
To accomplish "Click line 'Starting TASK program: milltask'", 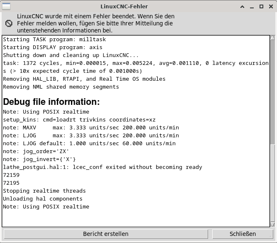I will tap(54, 39).
